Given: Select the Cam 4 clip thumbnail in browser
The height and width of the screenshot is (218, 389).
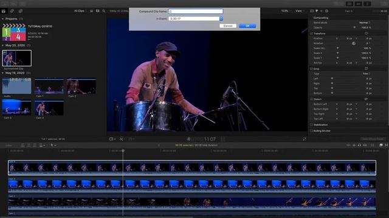Looking at the screenshot, I should coord(49,108).
